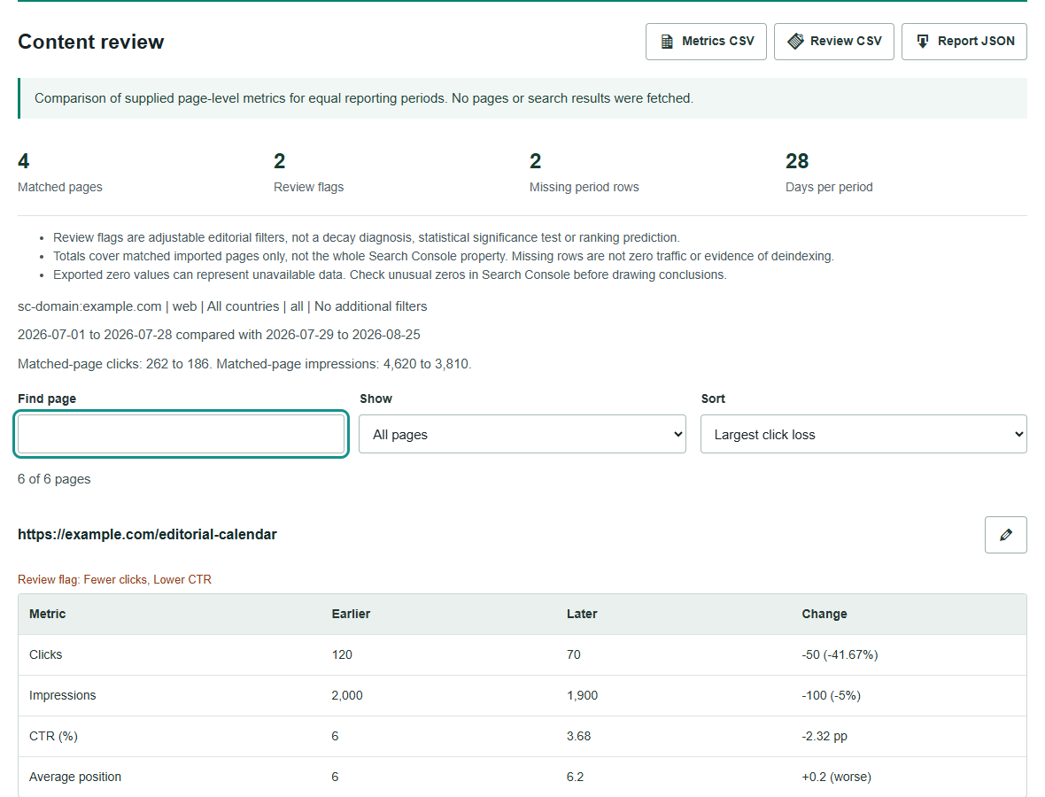The image size is (1045, 797).
Task: Click the bullet about exported zero values
Action: (x=390, y=275)
